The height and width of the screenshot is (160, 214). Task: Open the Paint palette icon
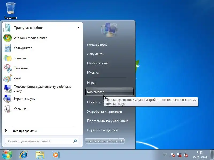click(x=7, y=78)
